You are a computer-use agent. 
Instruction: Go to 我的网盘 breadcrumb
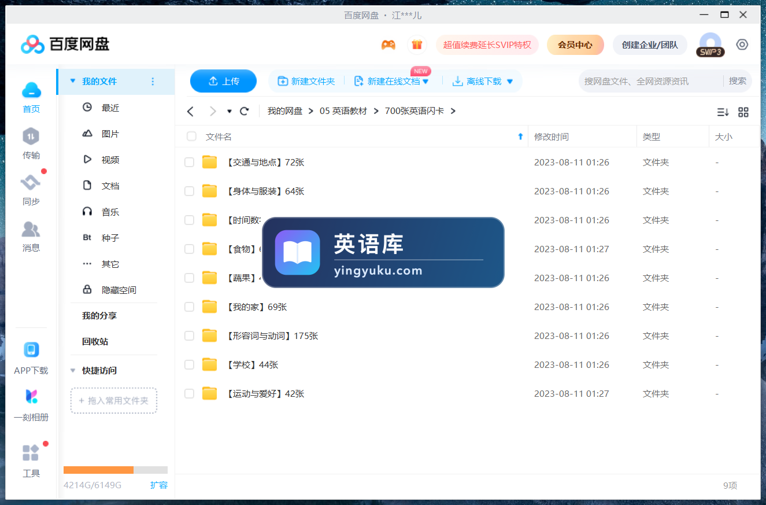click(285, 110)
